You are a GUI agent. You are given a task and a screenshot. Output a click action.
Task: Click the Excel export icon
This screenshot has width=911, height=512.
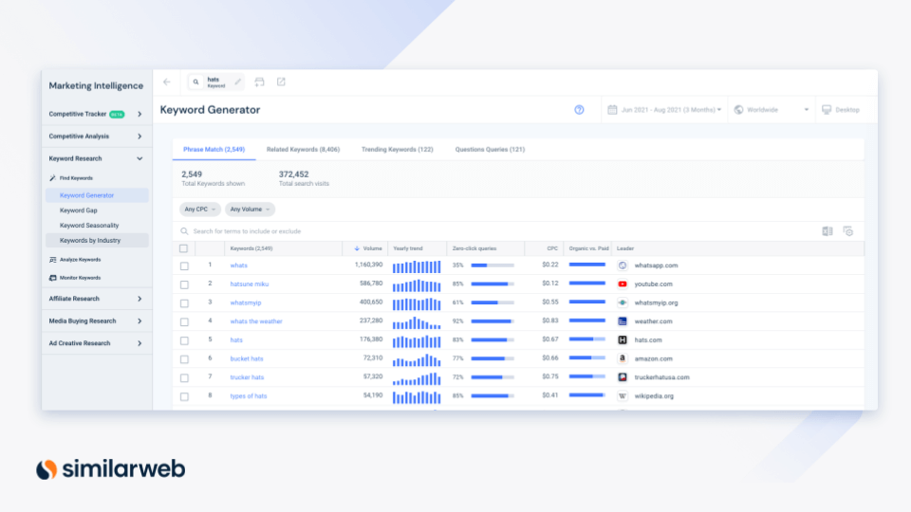827,231
